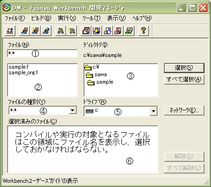The image size is (211, 187).
Task: Expand the ファイルの種別 dropdown arrow
Action: [x=72, y=110]
